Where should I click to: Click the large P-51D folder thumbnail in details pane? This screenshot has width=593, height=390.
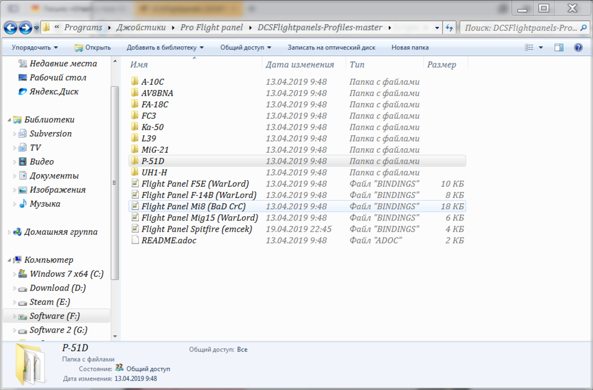click(x=31, y=365)
